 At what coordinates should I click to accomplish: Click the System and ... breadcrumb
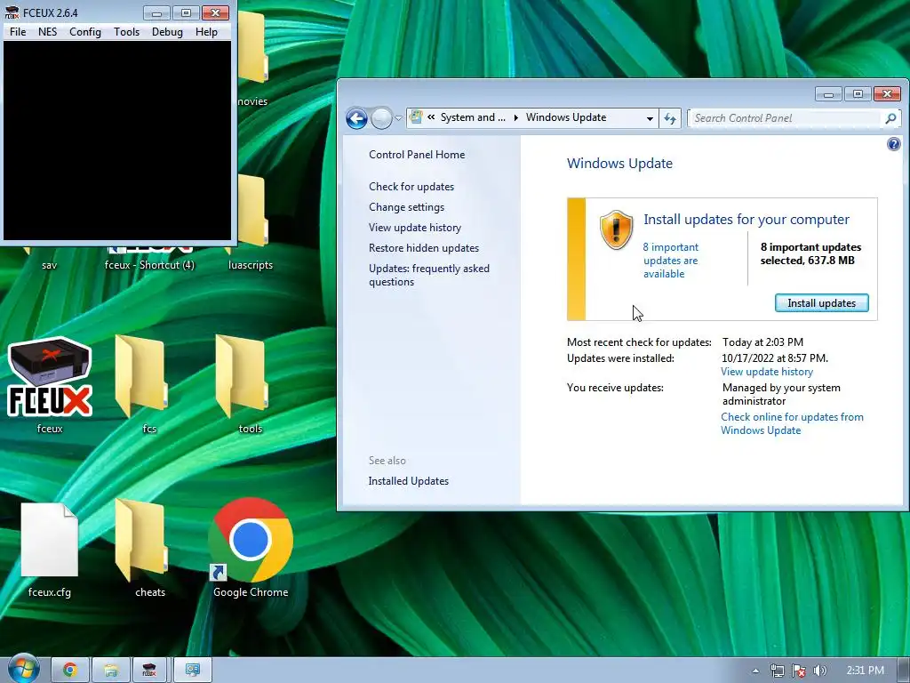tap(473, 117)
